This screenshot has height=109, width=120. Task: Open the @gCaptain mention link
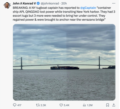point(88,8)
